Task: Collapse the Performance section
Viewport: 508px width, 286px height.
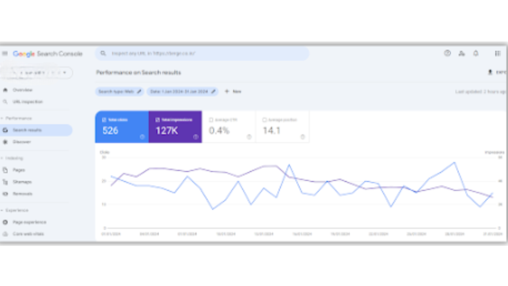Action: coord(17,118)
